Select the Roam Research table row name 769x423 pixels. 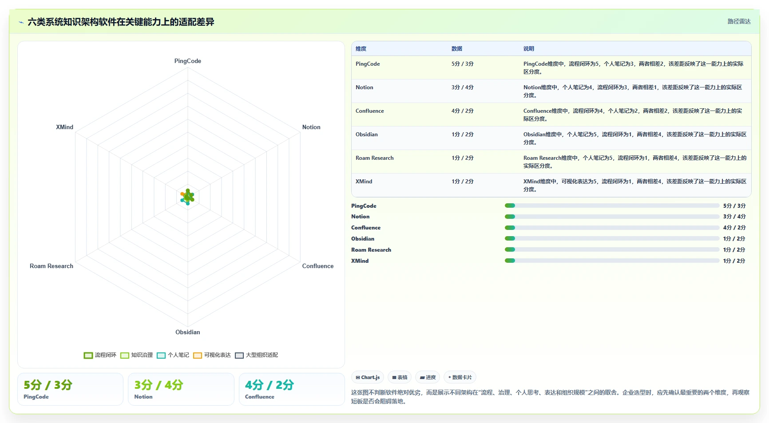pyautogui.click(x=374, y=158)
